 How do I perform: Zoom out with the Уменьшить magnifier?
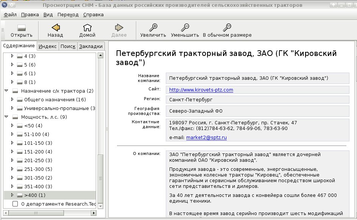185,28
